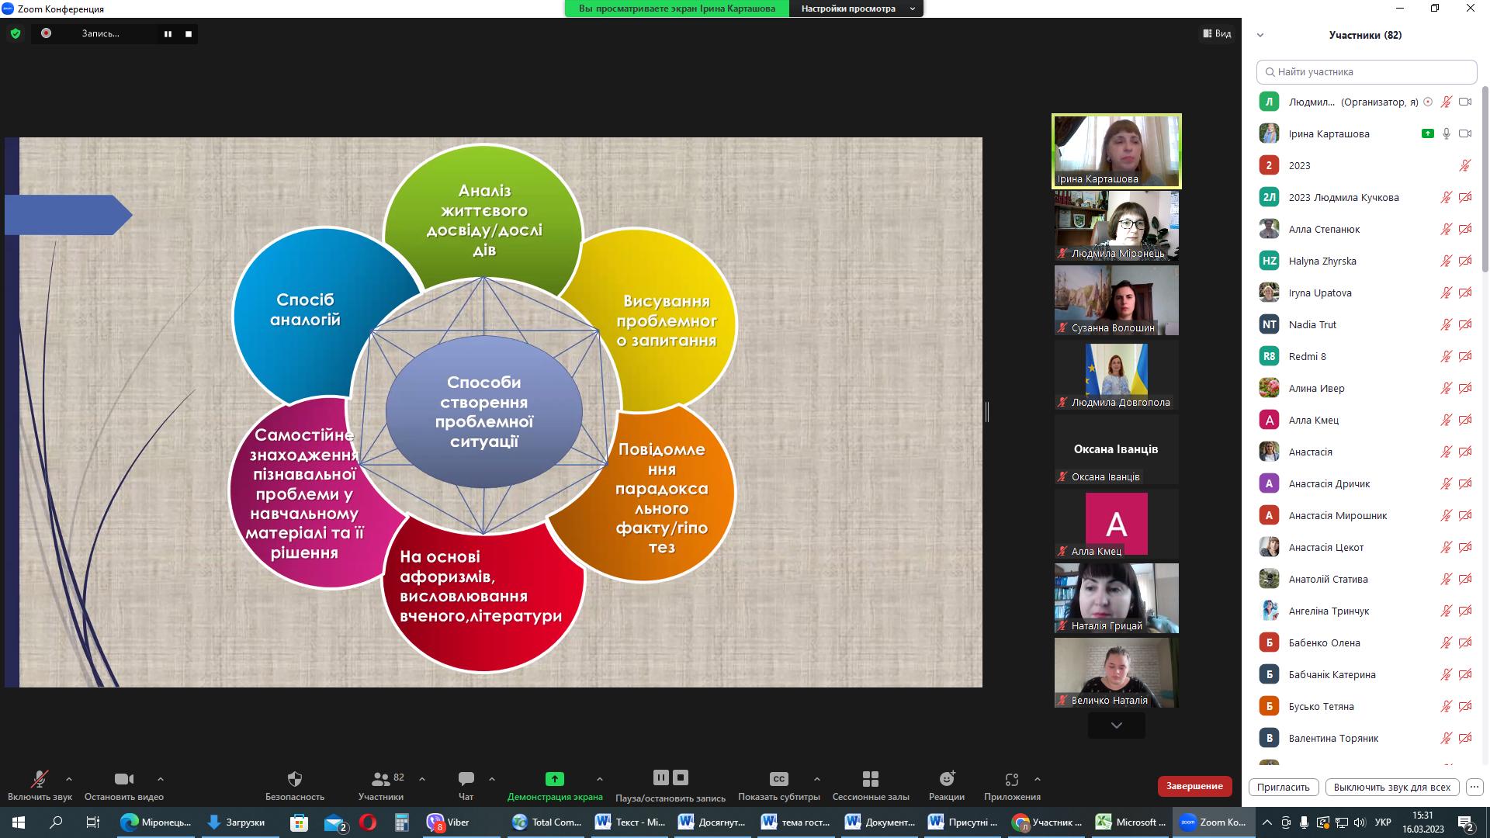The width and height of the screenshot is (1490, 838).
Task: Toggle camera with Остановить видео
Action: 123,779
